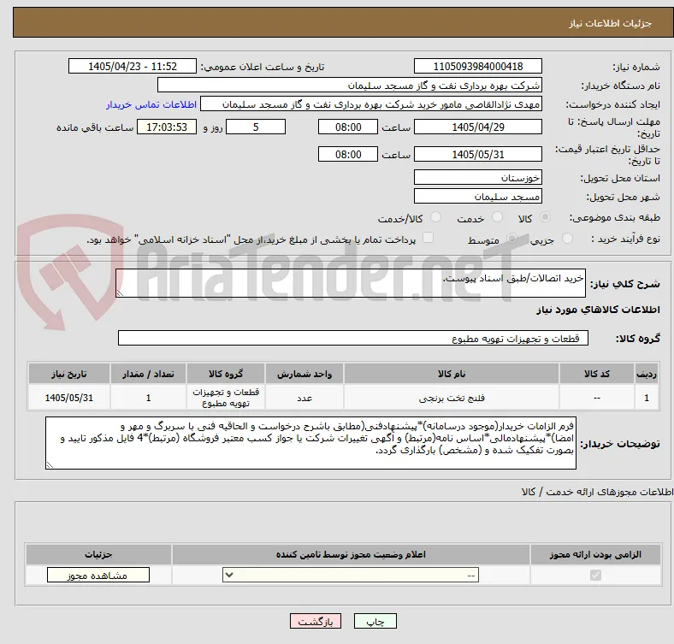Click the چاپ print button
Image resolution: width=674 pixels, height=644 pixels.
[375, 621]
